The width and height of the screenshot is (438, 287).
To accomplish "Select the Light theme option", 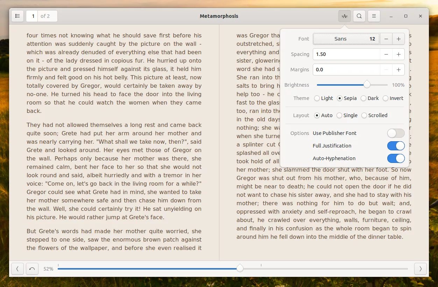I will (x=317, y=98).
